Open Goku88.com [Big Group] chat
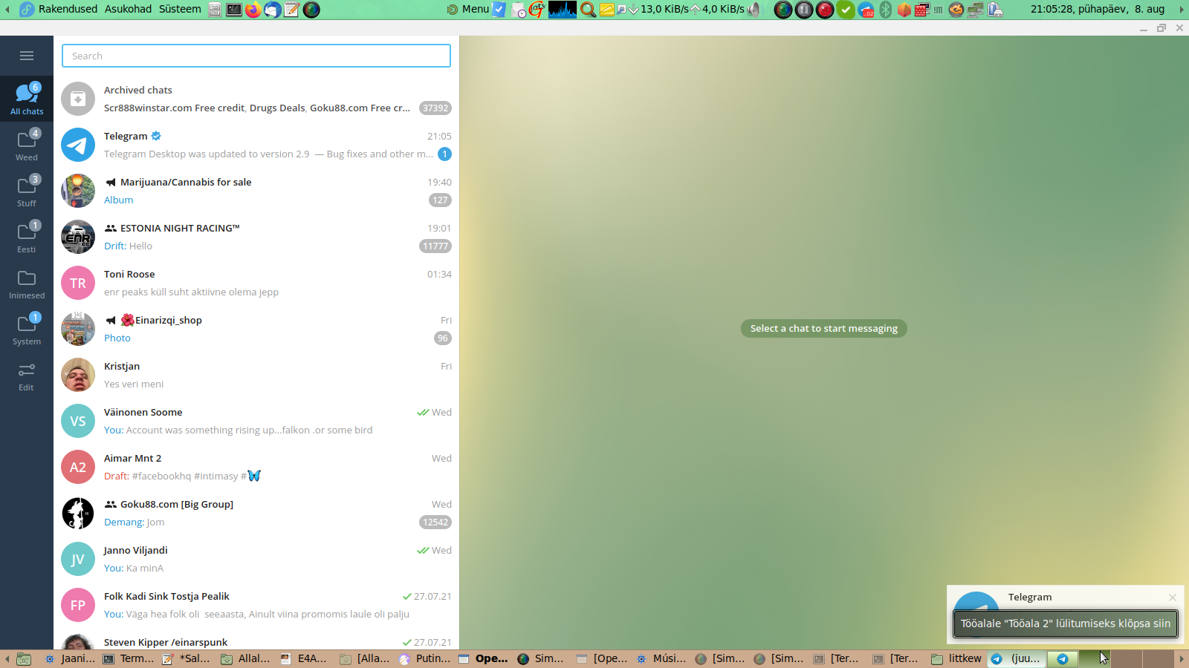 click(256, 513)
